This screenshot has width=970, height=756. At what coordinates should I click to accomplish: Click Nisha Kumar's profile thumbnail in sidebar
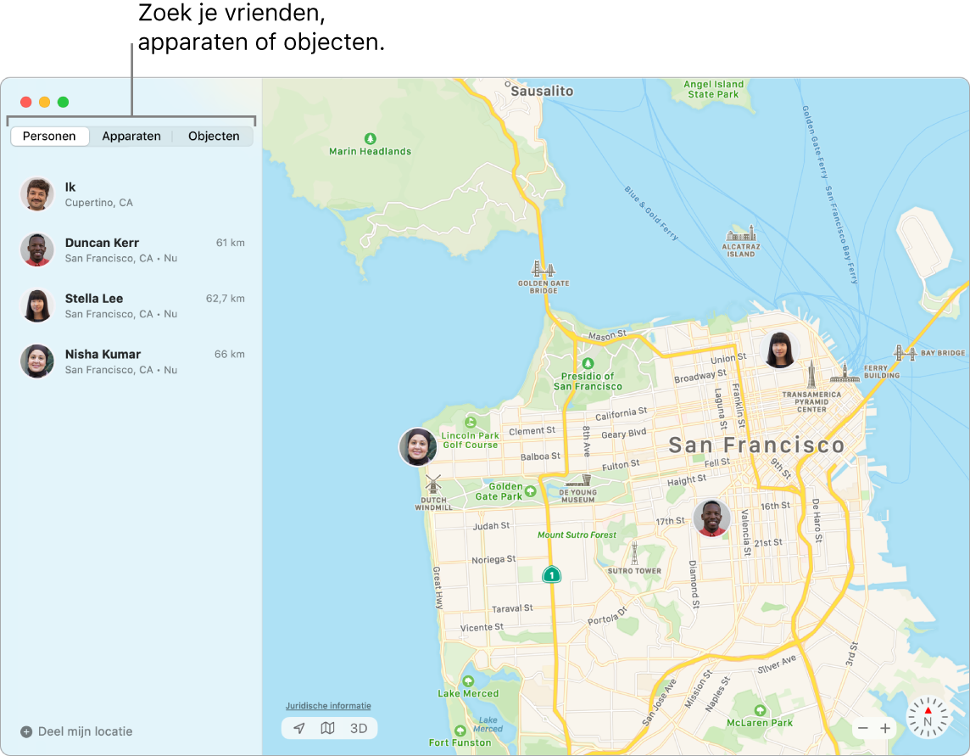(36, 361)
